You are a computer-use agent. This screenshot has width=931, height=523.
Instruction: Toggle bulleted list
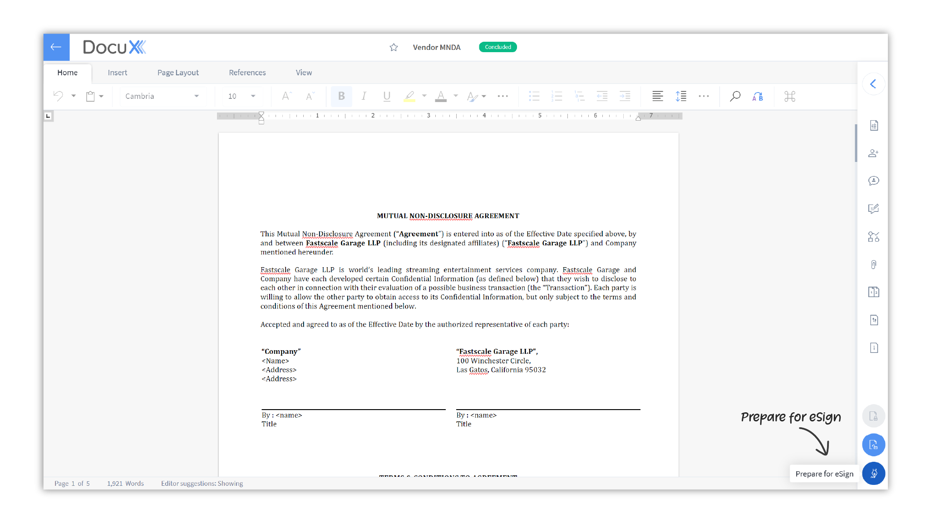pos(534,96)
